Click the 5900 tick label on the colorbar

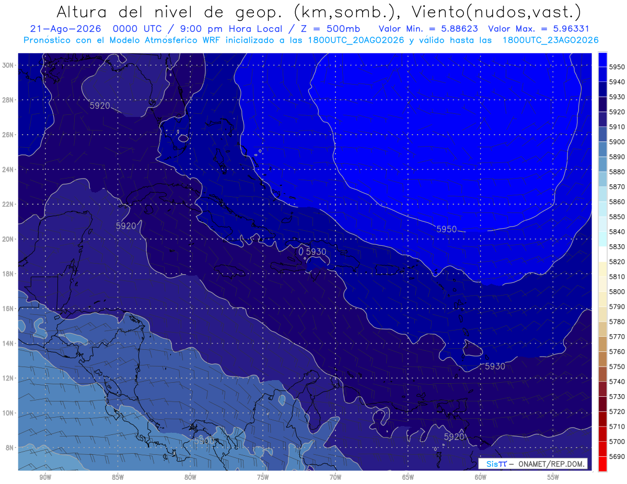tap(617, 142)
